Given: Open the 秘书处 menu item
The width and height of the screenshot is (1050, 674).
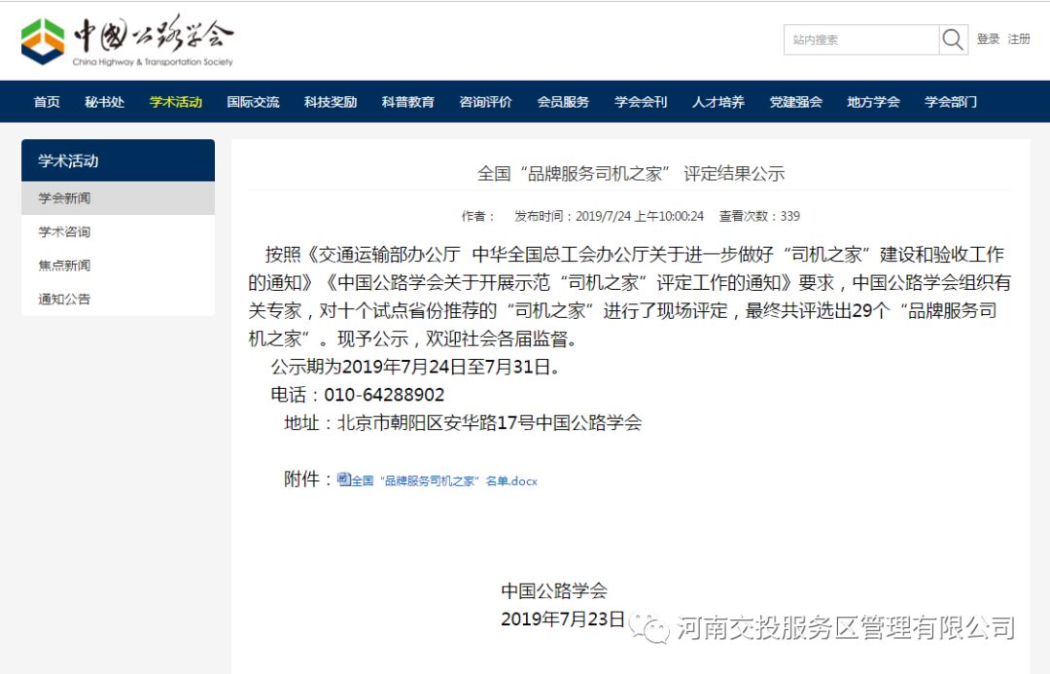Looking at the screenshot, I should click(x=104, y=102).
